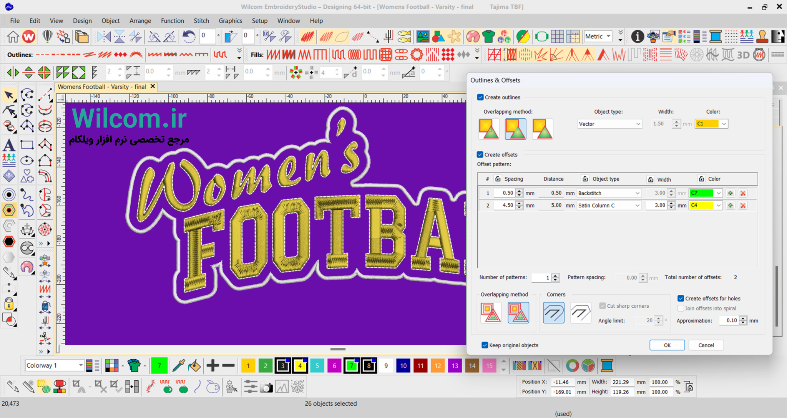
Task: Click Cancel in Outlines & Offsets dialog
Action: coord(706,345)
